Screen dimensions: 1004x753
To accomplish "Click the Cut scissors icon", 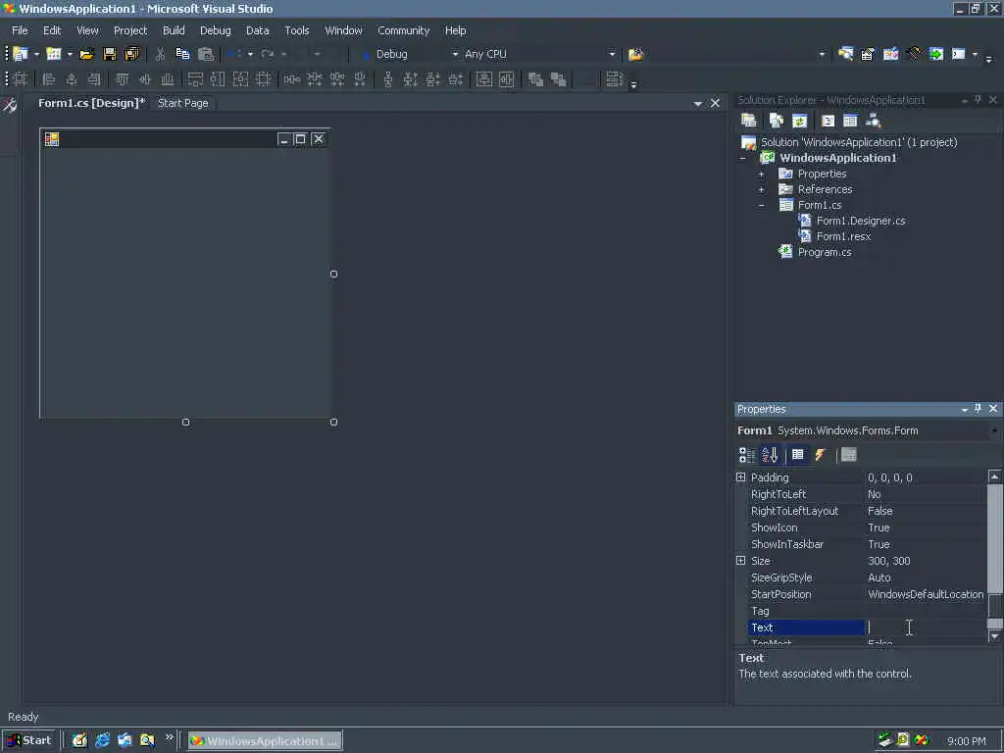I will point(160,55).
